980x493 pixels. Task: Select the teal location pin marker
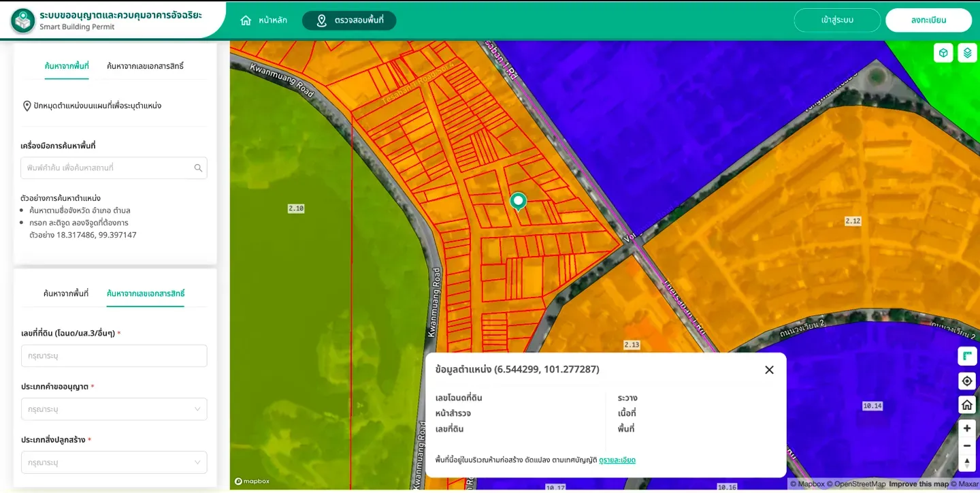click(x=519, y=202)
